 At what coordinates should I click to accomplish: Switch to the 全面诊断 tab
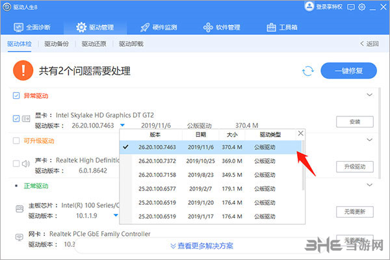(32, 27)
